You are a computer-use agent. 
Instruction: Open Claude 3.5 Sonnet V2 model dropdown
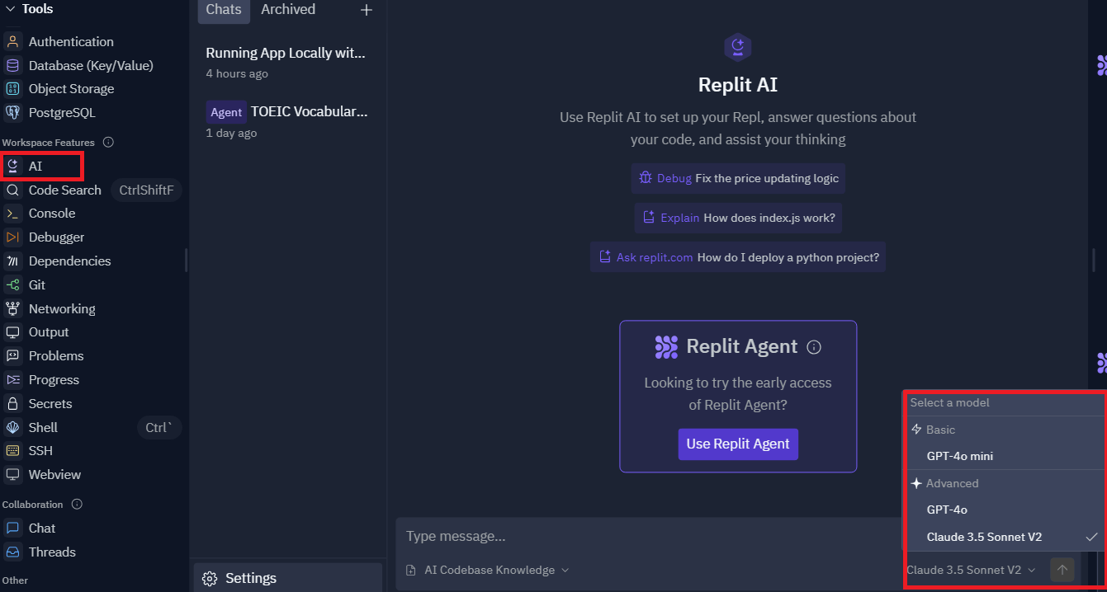(971, 570)
